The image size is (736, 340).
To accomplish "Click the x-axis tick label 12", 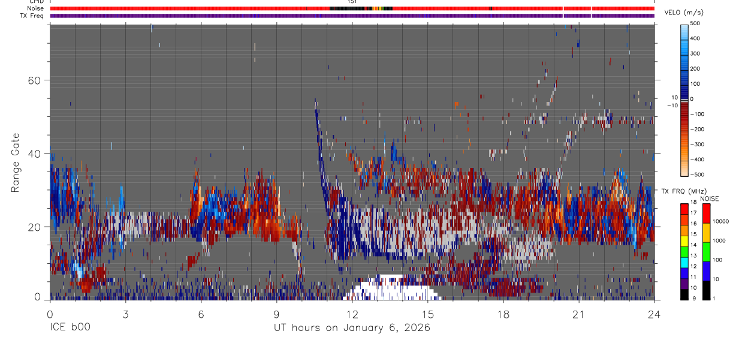I will [352, 314].
